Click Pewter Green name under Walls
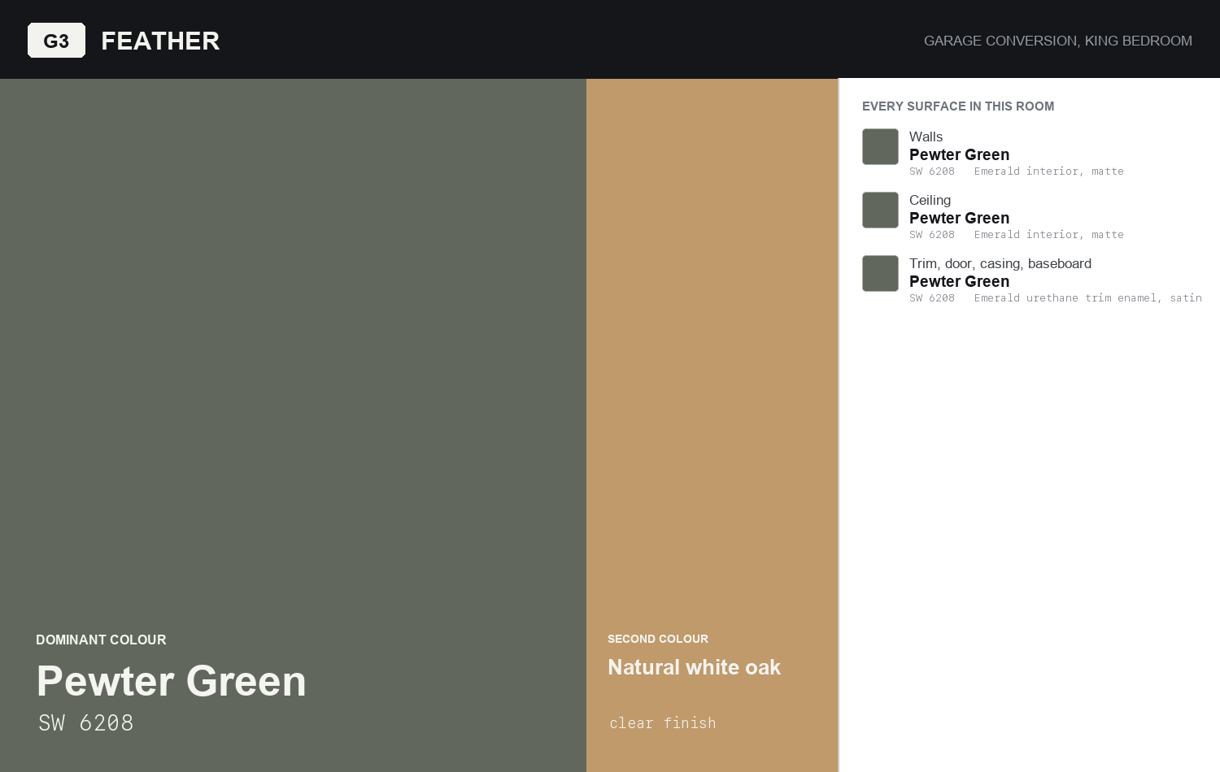This screenshot has height=772, width=1220. coord(959,154)
